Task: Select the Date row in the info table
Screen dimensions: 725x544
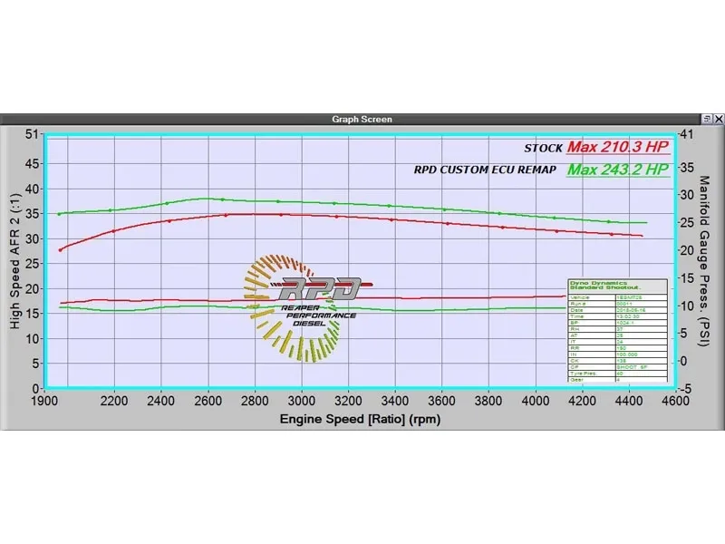Action: click(x=616, y=309)
